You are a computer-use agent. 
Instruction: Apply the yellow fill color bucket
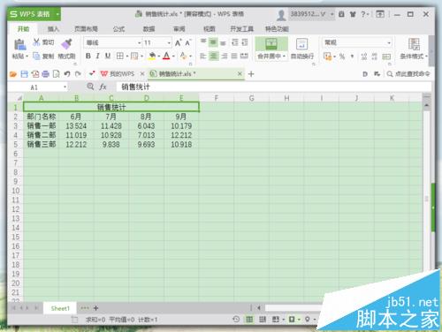152,56
